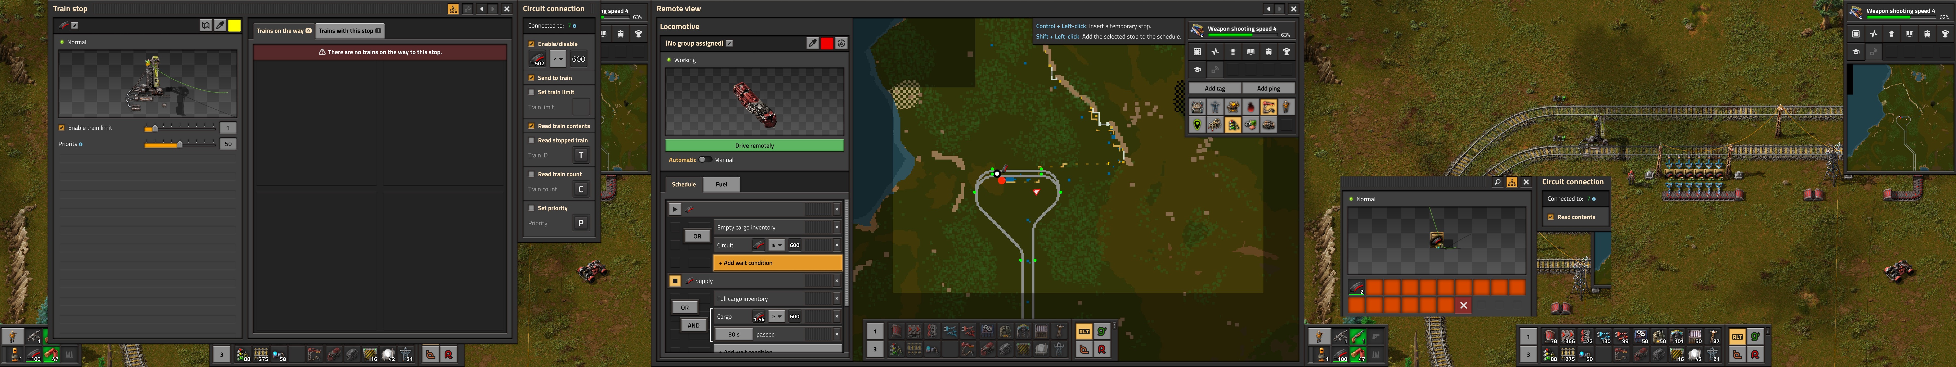
Task: Open the Enable/disable comparator dropdown
Action: point(558,59)
